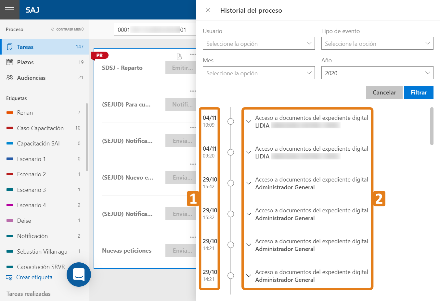Click the magenta Escenario 4 color swatch

(x=10, y=205)
